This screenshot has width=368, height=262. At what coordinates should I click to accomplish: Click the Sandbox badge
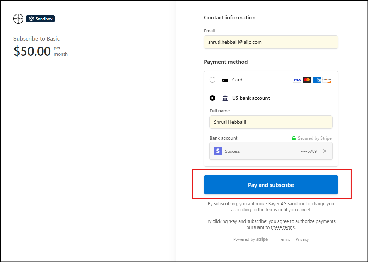(x=41, y=19)
